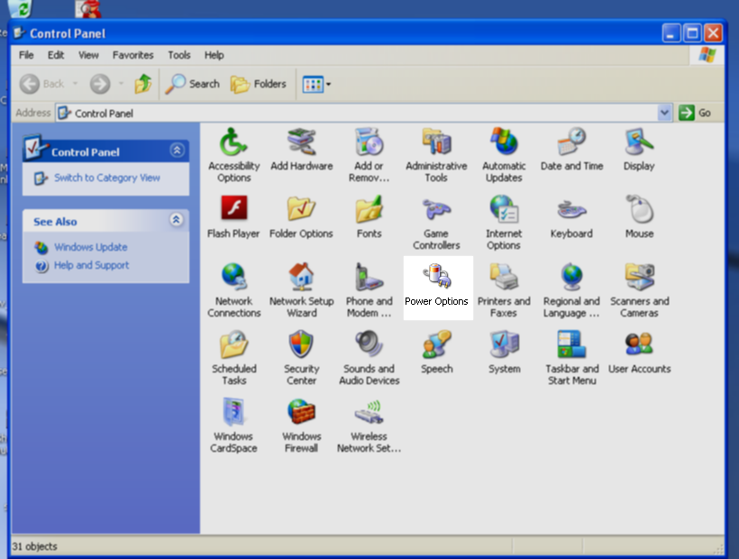The width and height of the screenshot is (739, 559).
Task: Open Folder Options
Action: point(301,217)
